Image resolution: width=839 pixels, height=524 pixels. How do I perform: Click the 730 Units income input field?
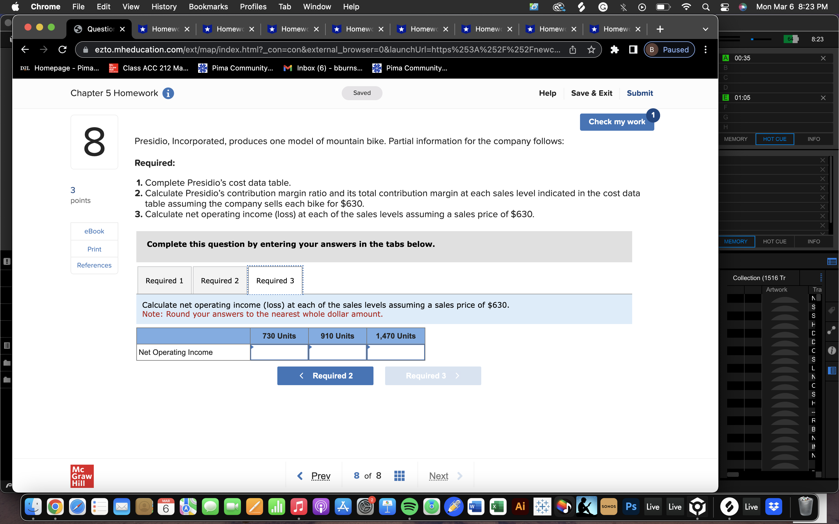[x=279, y=353]
